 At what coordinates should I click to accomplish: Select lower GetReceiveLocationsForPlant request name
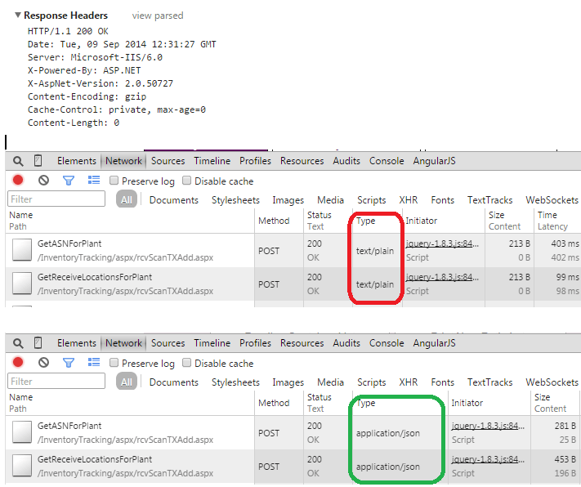click(x=95, y=459)
